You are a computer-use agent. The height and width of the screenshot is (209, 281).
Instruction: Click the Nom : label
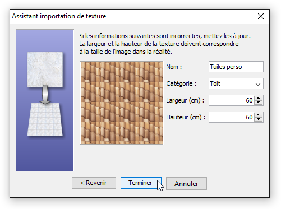(x=174, y=67)
